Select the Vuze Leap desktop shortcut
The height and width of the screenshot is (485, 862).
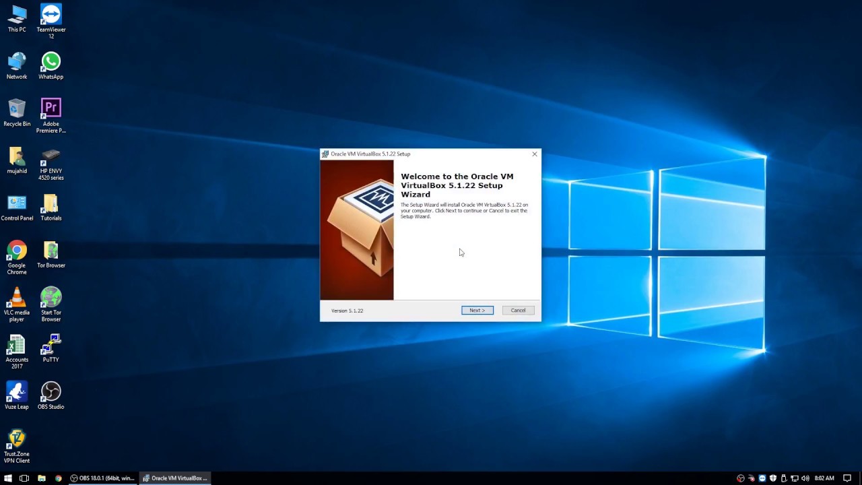tap(17, 396)
